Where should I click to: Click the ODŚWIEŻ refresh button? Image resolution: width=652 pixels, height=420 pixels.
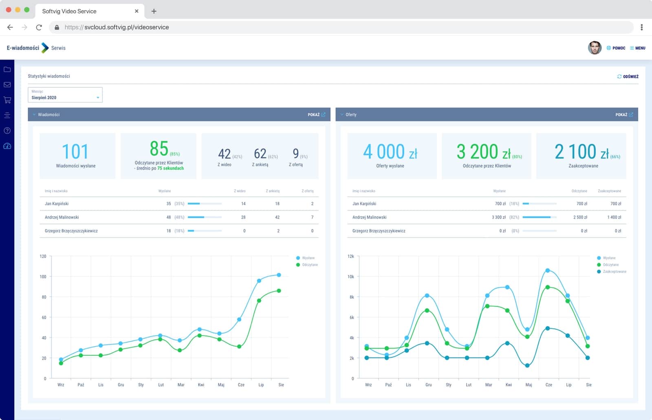(x=628, y=77)
